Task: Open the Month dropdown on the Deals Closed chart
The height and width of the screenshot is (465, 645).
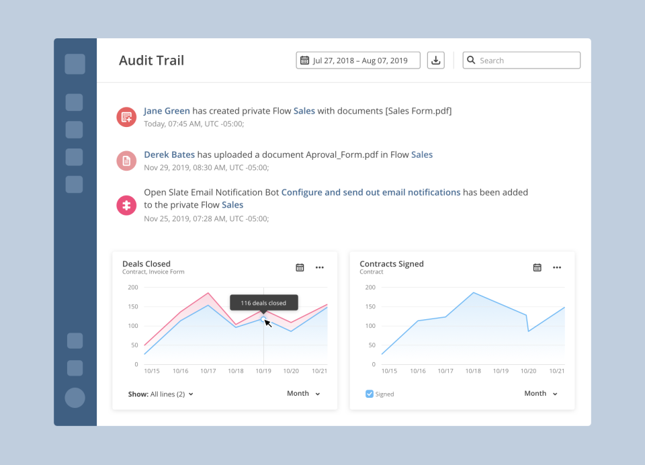Action: tap(302, 394)
